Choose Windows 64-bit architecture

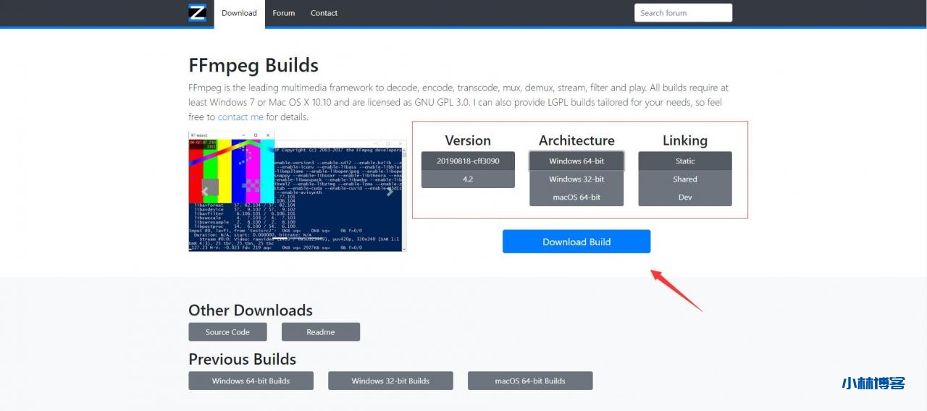576,161
